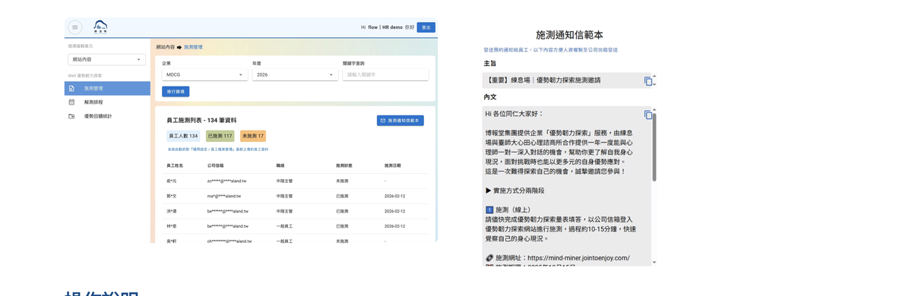Click the 施測狀態 column header
Viewport: 912px width, 296px height.
click(344, 165)
